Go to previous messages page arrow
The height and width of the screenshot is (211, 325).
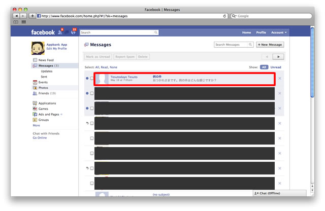(x=267, y=57)
